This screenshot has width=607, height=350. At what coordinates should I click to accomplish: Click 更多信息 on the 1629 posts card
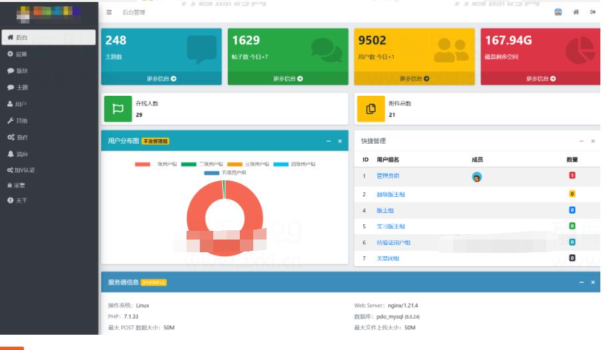click(288, 79)
